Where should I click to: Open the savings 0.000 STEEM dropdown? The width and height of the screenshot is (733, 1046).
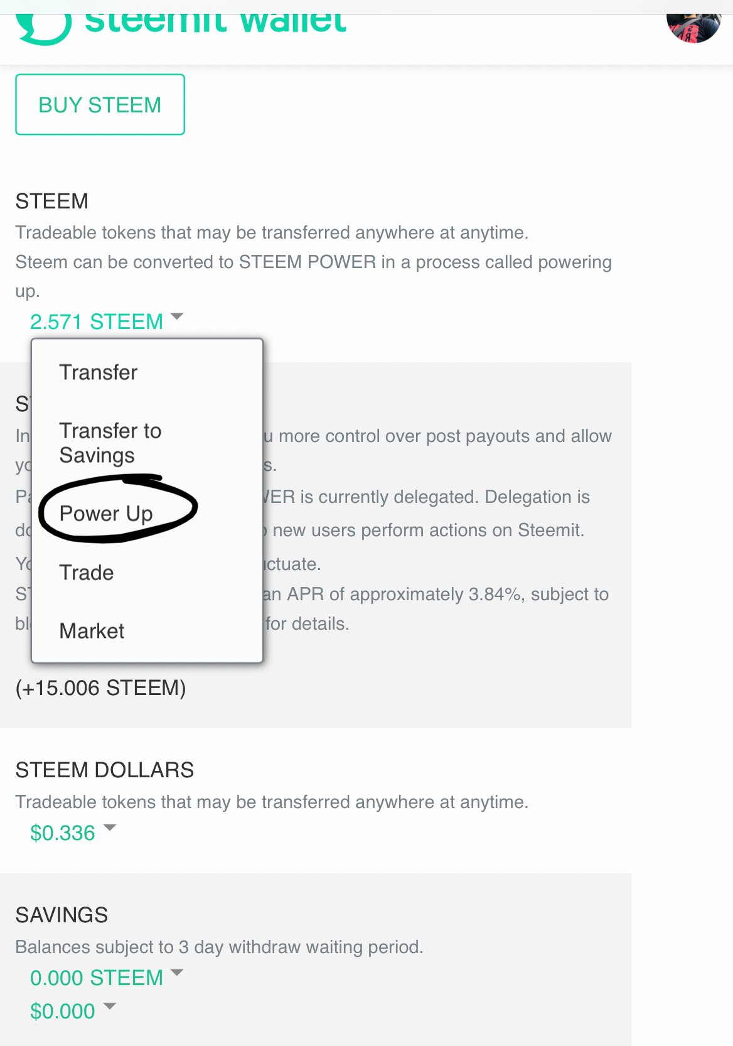click(x=97, y=978)
